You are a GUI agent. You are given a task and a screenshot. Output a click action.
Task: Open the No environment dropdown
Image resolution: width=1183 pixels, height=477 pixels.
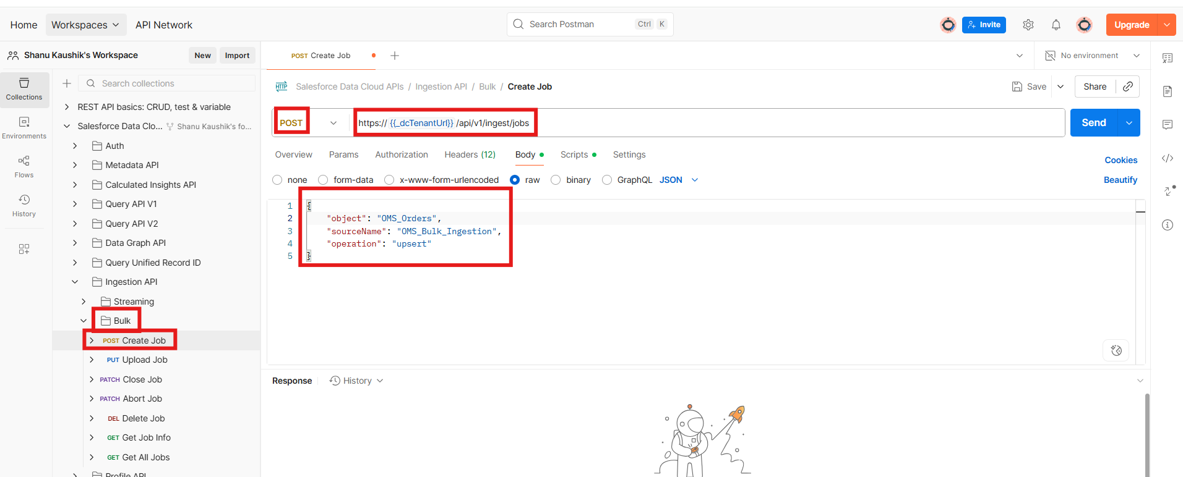coord(1092,56)
